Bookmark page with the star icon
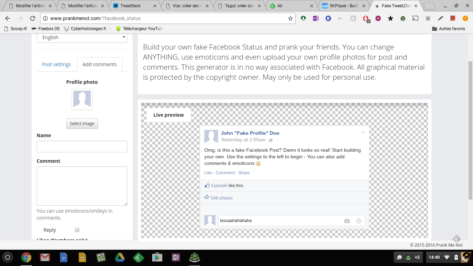 [290, 18]
